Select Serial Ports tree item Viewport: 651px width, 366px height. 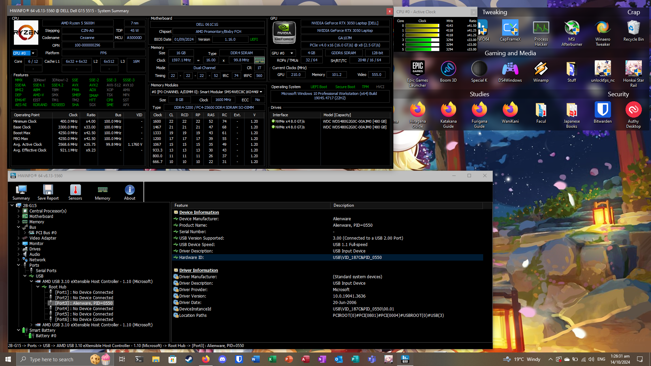tap(46, 270)
